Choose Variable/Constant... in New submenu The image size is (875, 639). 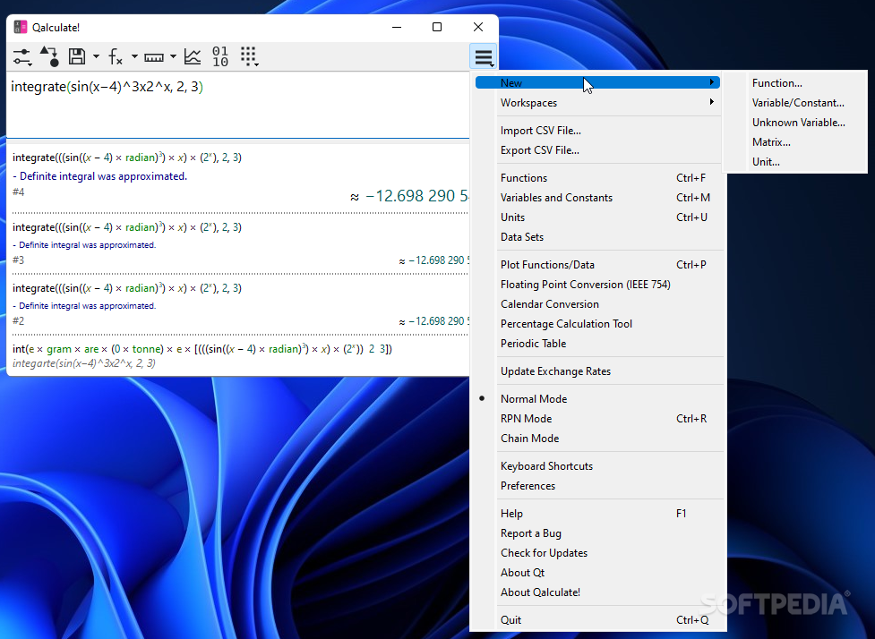pyautogui.click(x=794, y=103)
